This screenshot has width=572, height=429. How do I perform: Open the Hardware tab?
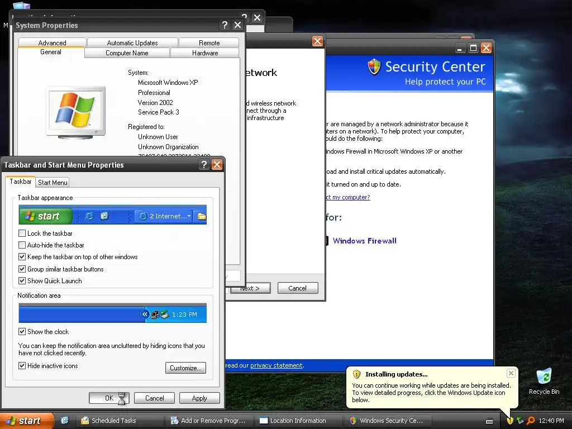[205, 53]
